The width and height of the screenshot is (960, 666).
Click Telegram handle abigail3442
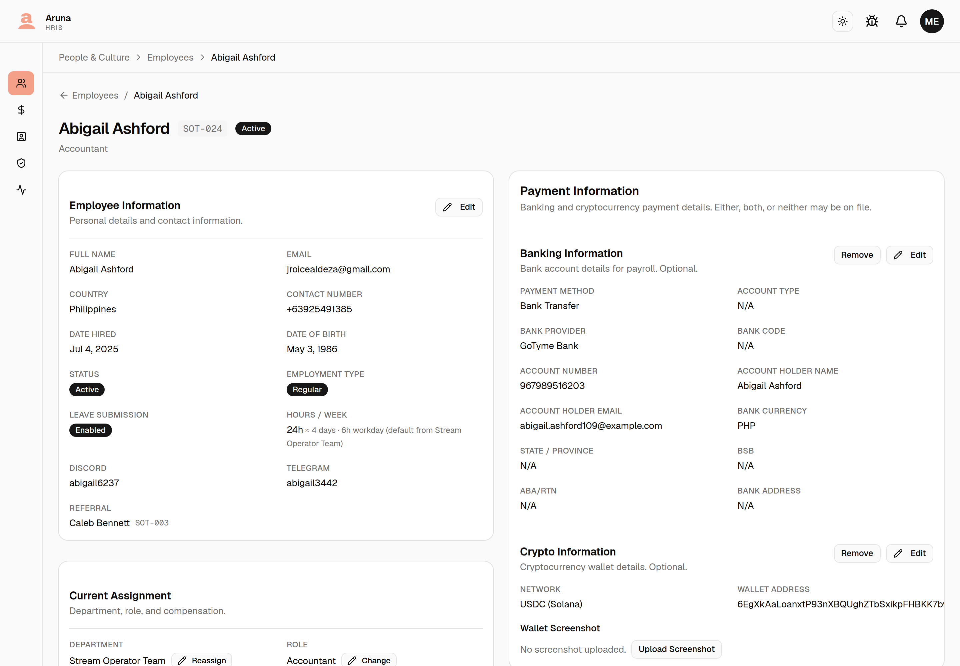pyautogui.click(x=312, y=483)
